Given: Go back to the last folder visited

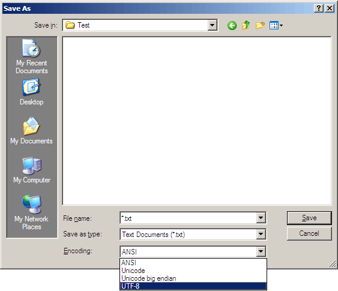Looking at the screenshot, I should click(x=232, y=26).
